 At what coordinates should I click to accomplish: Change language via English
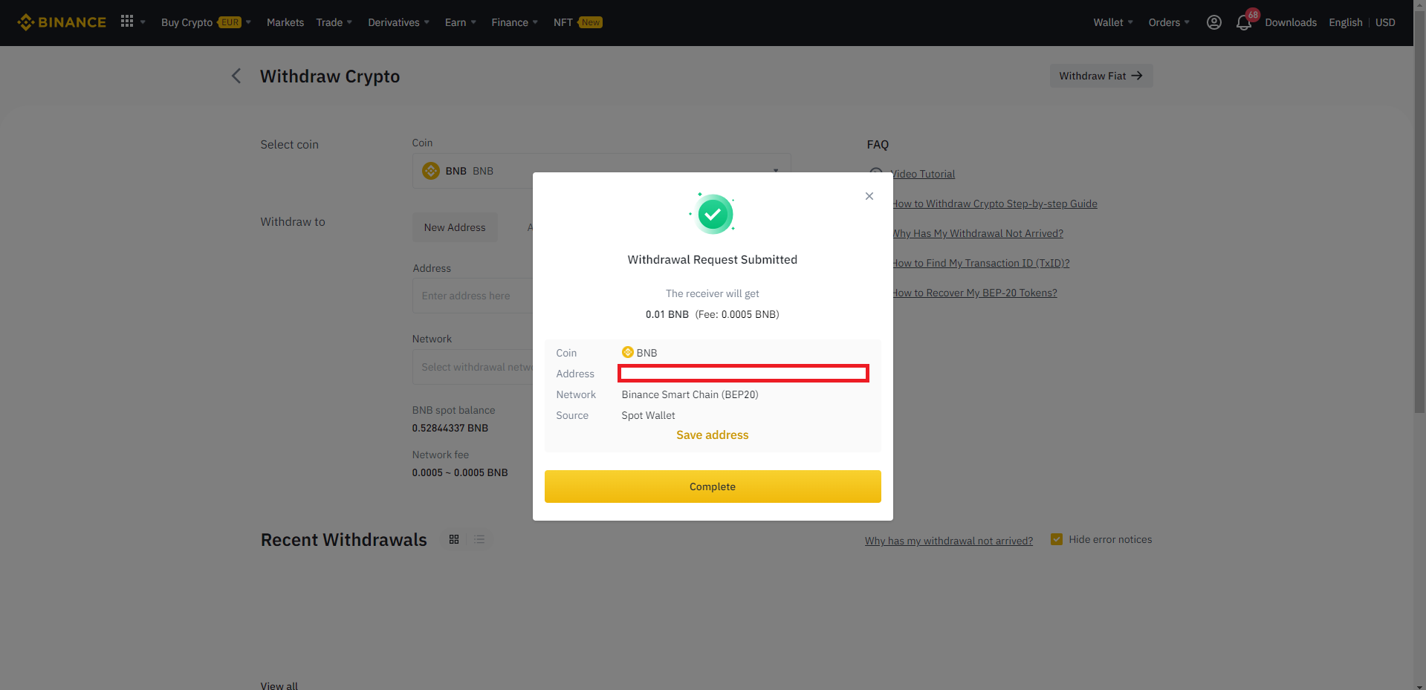point(1345,22)
